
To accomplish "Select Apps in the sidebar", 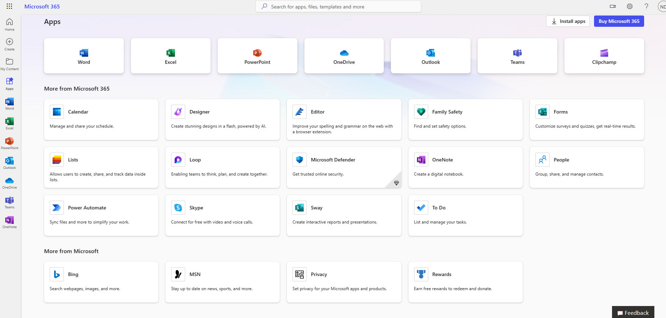I will pyautogui.click(x=10, y=84).
